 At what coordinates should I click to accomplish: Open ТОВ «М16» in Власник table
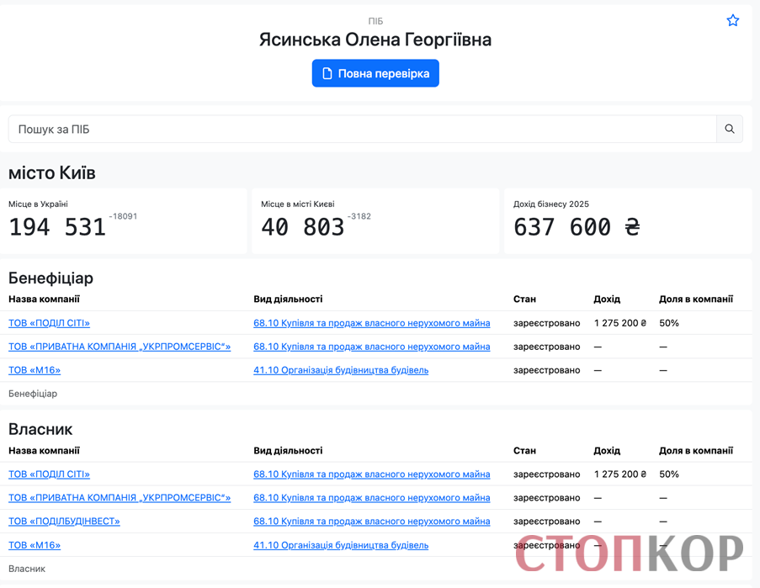[35, 545]
